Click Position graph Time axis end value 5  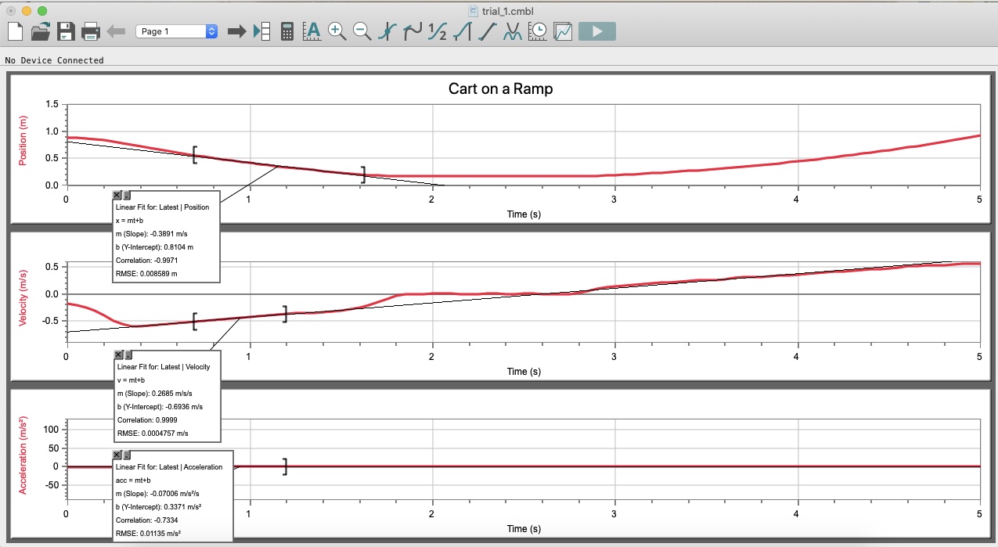coord(979,199)
